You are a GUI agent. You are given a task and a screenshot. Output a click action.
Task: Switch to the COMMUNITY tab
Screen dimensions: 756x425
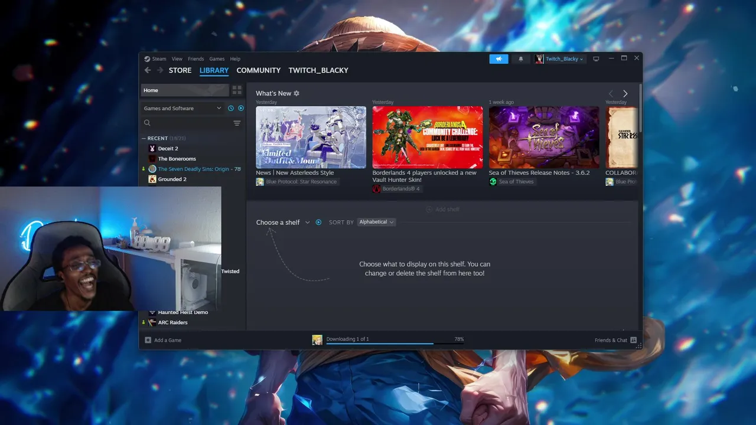tap(259, 70)
